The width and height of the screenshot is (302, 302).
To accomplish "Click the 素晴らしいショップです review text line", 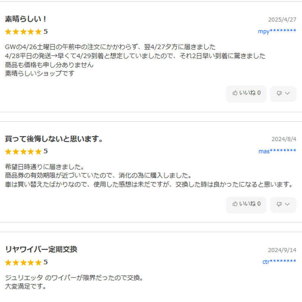I will point(40,73).
